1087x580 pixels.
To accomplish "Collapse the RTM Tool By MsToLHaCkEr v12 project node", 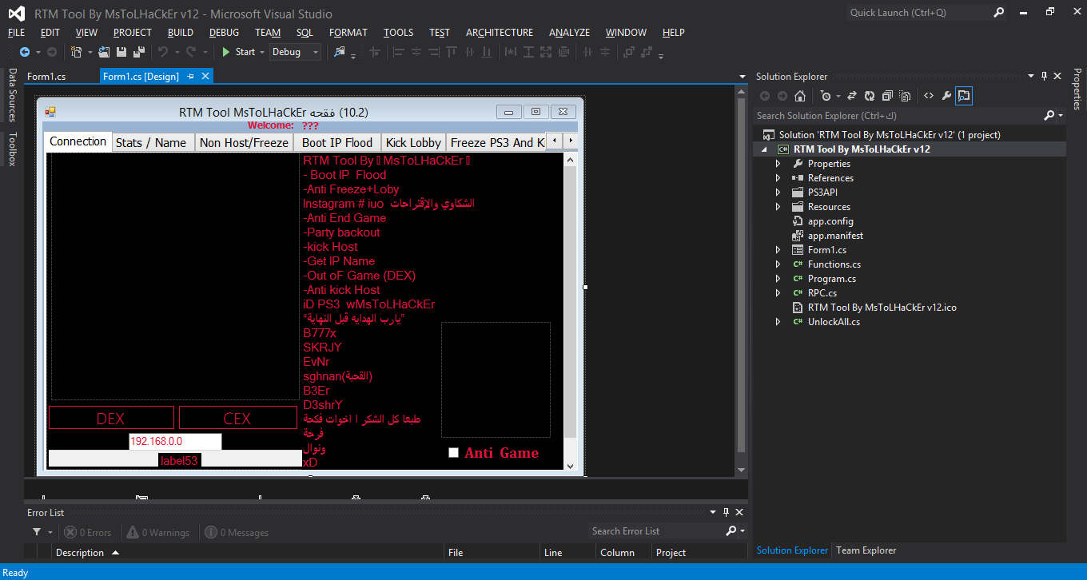I will [764, 149].
